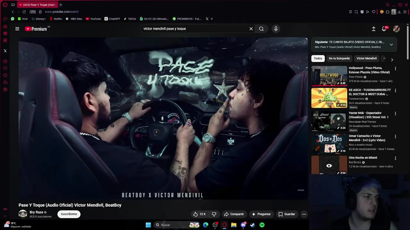Viewport: 410px width, 230px height.
Task: Open the Disney+ bookmark
Action: click(x=38, y=19)
